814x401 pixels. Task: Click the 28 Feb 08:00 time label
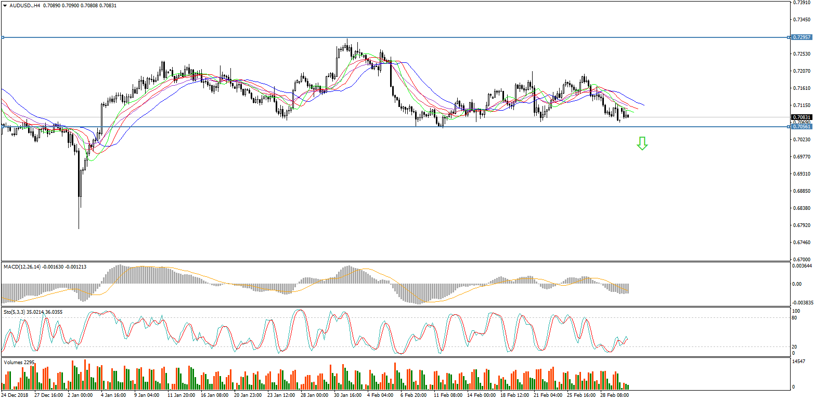[614, 395]
